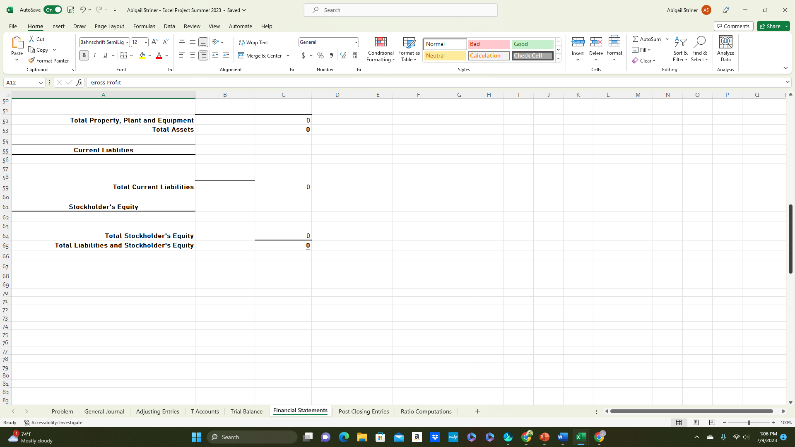Toggle Bold formatting on text

point(84,56)
